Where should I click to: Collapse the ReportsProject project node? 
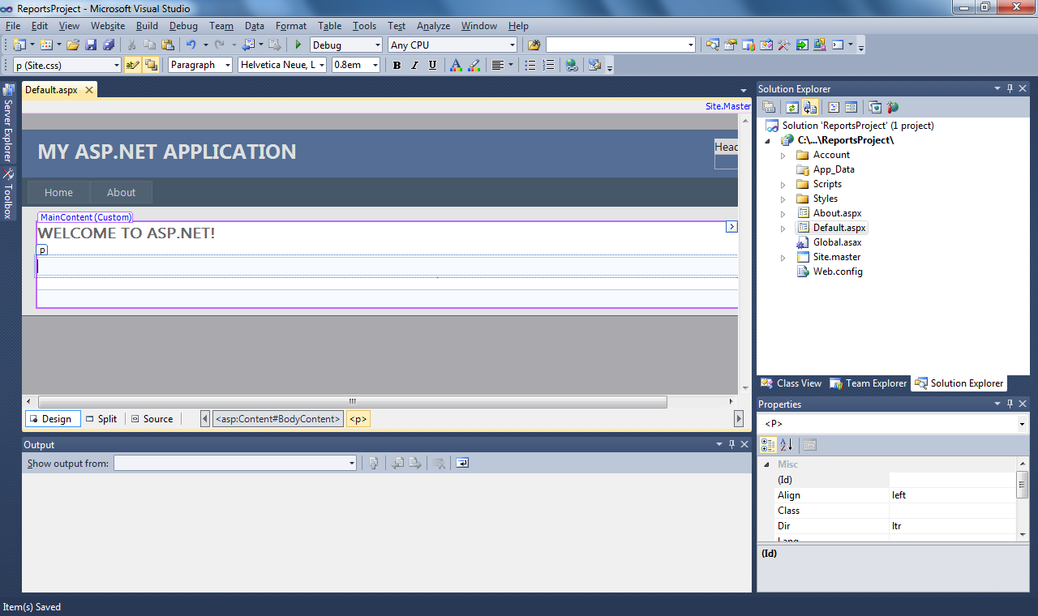tap(768, 140)
